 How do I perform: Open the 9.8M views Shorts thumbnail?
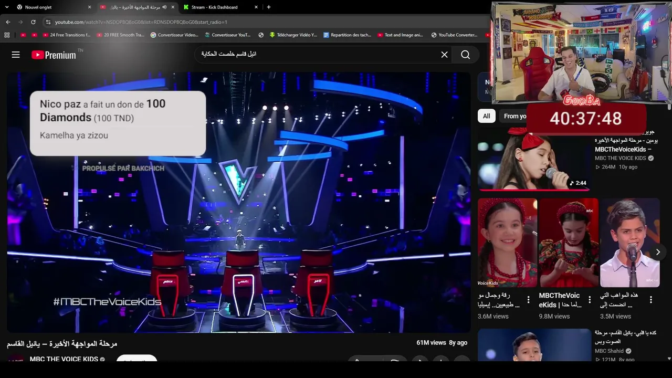pyautogui.click(x=569, y=243)
